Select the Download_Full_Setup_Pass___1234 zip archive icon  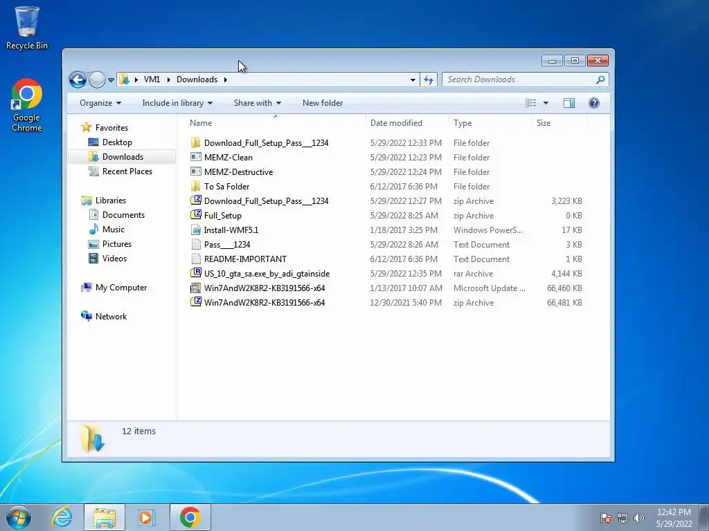[195, 201]
